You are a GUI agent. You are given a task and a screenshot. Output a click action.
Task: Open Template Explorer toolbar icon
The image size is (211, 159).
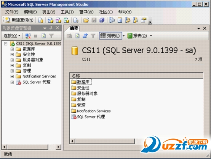(136, 20)
